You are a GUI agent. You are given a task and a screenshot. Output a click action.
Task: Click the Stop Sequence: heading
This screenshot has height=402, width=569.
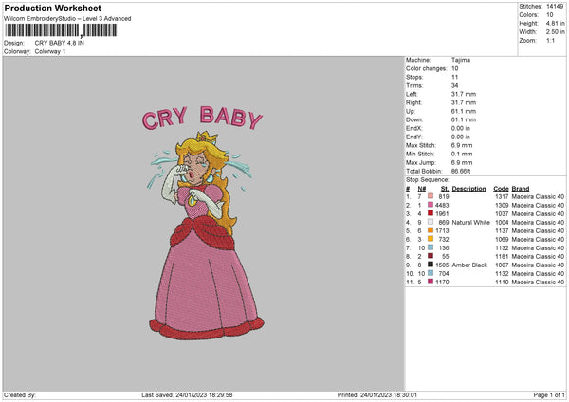(428, 180)
